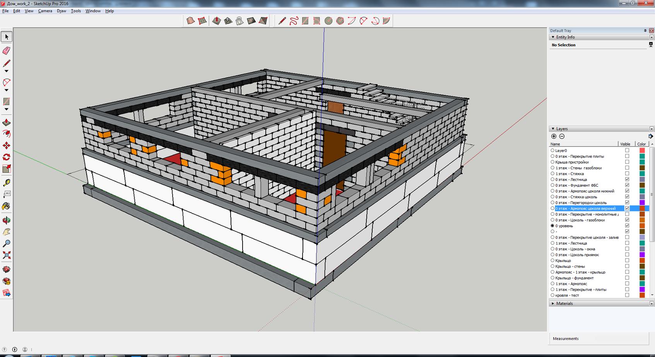
Task: Select the Rectangle shape tool in left toolbar
Action: pyautogui.click(x=6, y=101)
